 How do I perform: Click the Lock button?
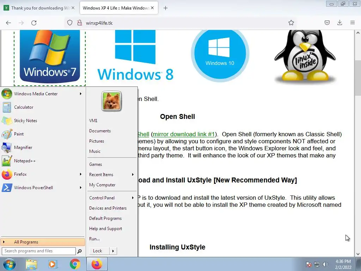coord(99,251)
